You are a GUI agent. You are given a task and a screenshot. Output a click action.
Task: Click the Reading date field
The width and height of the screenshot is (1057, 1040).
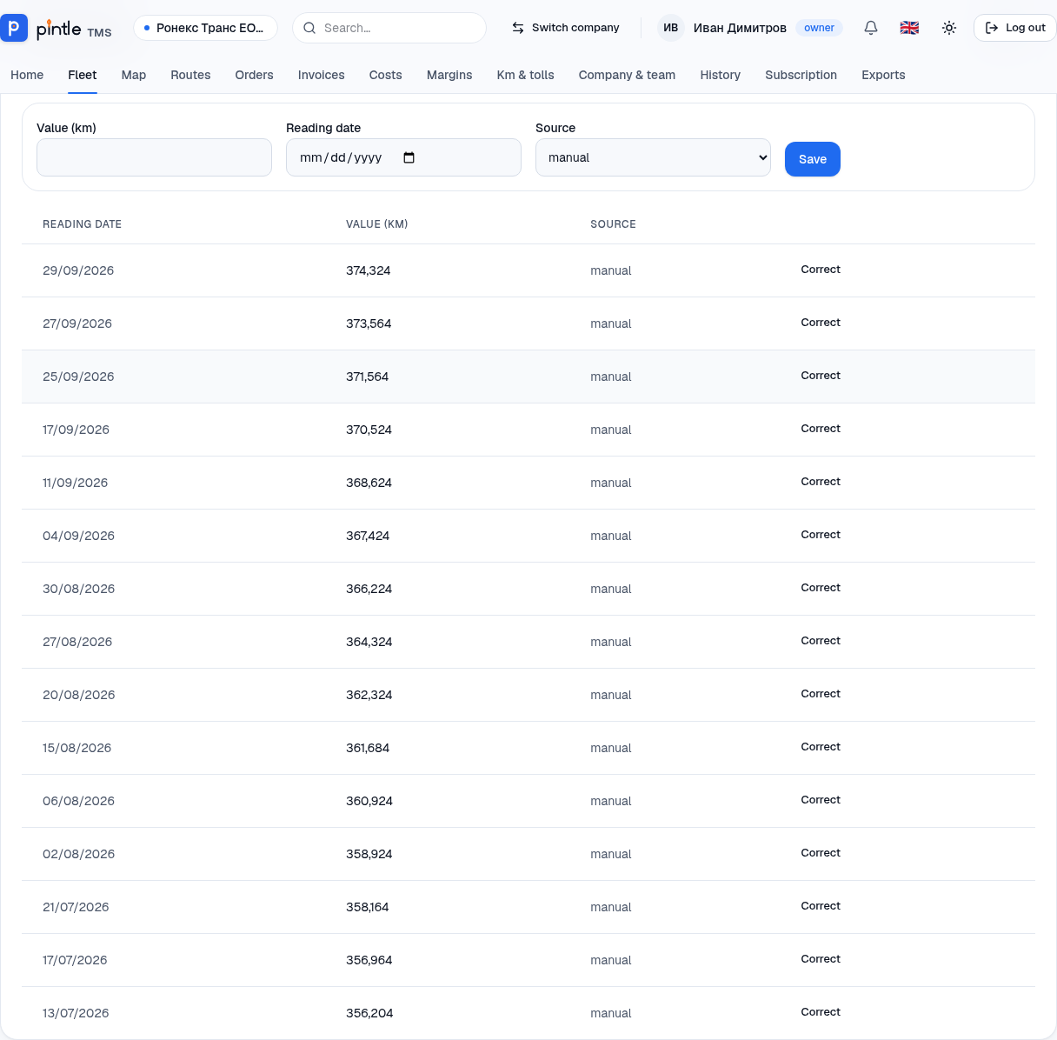[403, 157]
